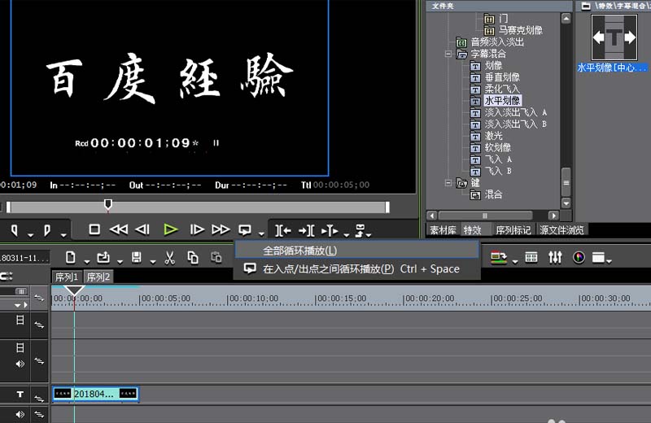The width and height of the screenshot is (651, 423).
Task: Open the dropdown arrow beside the Loop icon
Action: point(261,233)
